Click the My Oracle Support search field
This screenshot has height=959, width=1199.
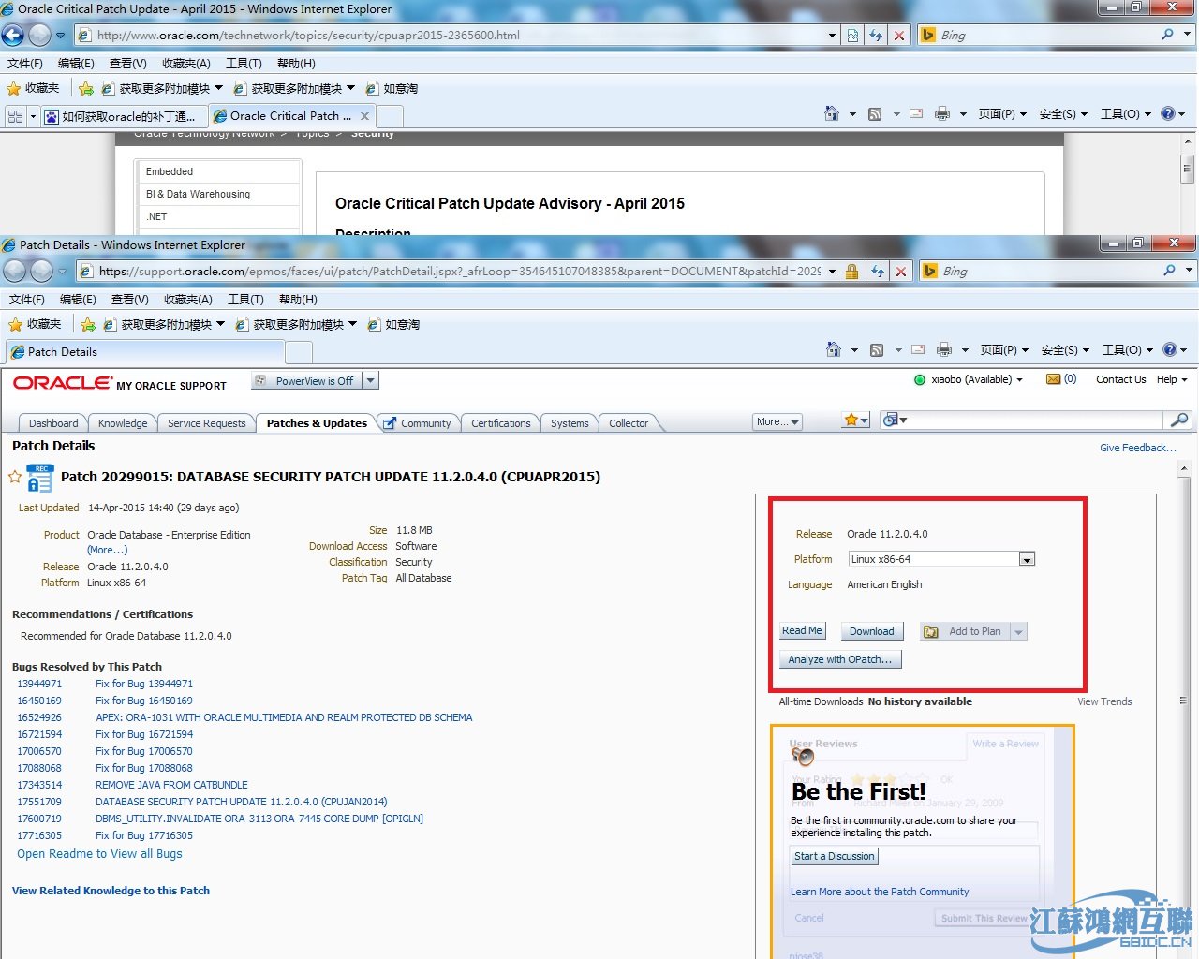(1037, 420)
